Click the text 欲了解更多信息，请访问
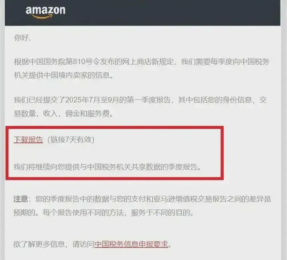287x260 pixels. pyautogui.click(x=54, y=244)
